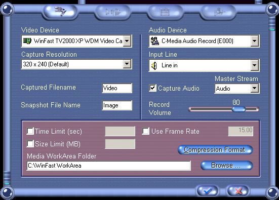The height and width of the screenshot is (200, 279).
Task: Click the Browse button
Action: pyautogui.click(x=226, y=166)
